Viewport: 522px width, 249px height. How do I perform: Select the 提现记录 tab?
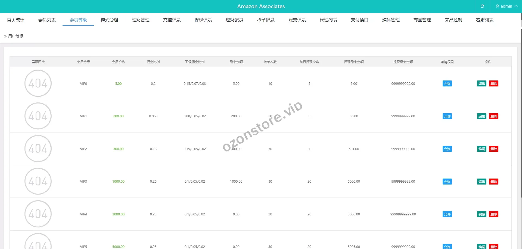click(203, 20)
